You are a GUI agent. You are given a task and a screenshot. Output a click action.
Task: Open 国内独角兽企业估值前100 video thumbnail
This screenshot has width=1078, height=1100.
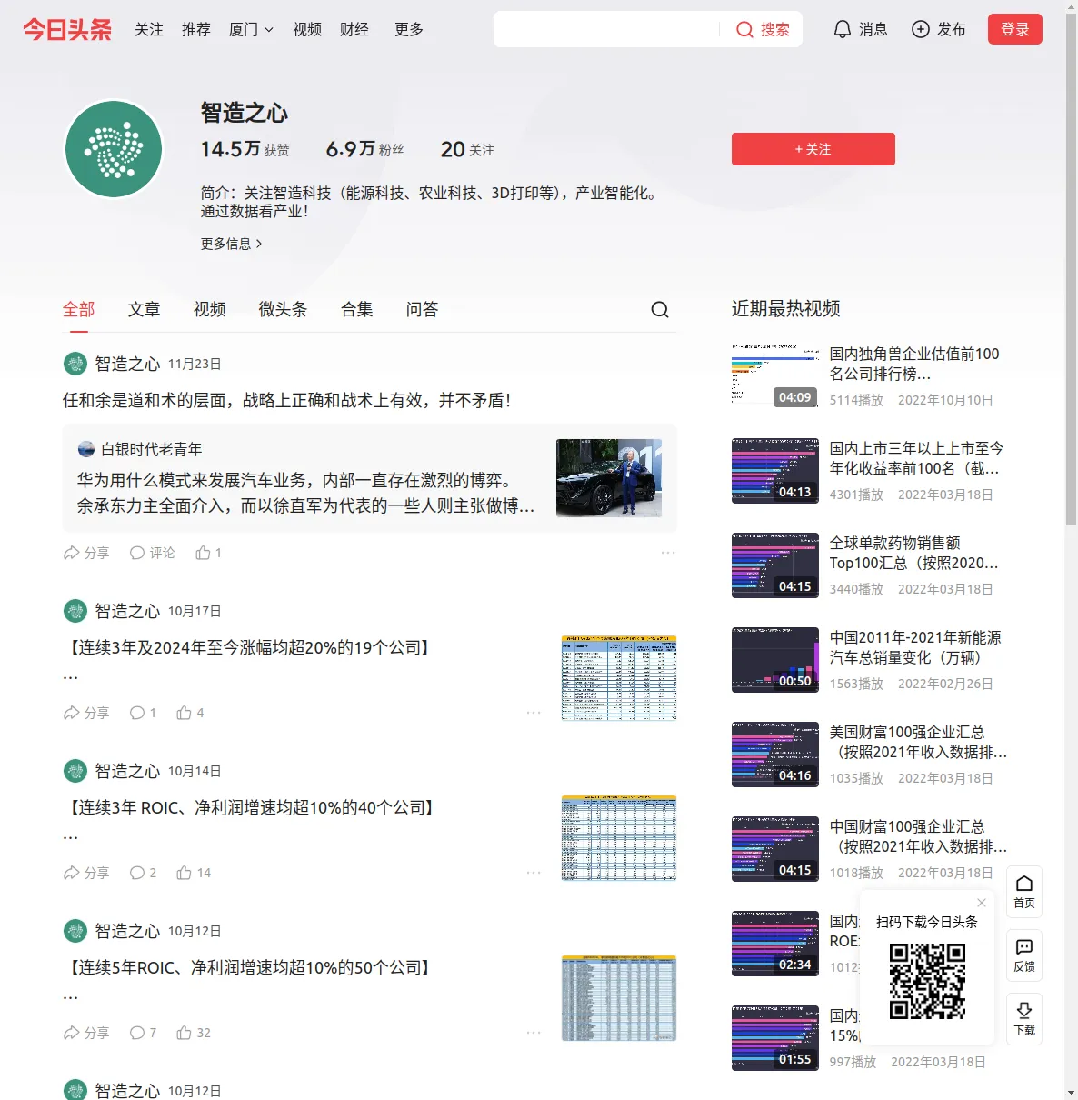[775, 376]
